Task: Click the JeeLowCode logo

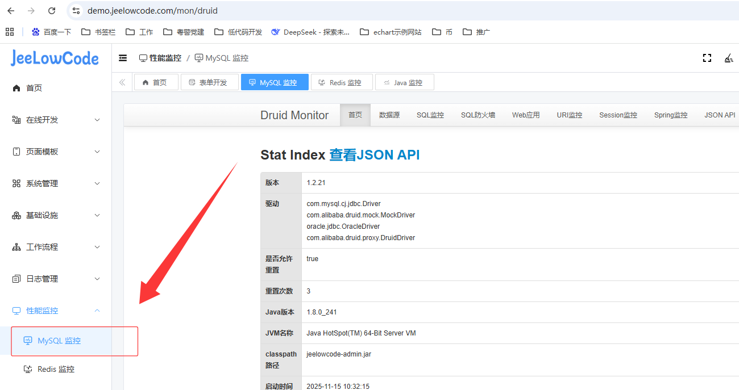Action: pyautogui.click(x=55, y=58)
